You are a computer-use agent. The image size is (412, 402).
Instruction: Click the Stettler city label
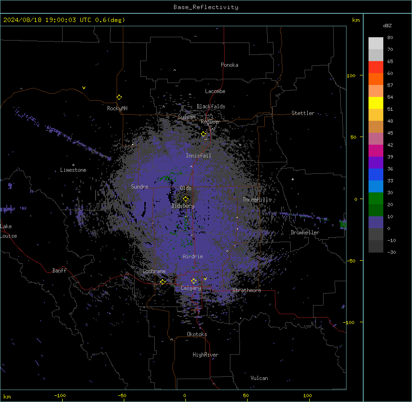(303, 113)
